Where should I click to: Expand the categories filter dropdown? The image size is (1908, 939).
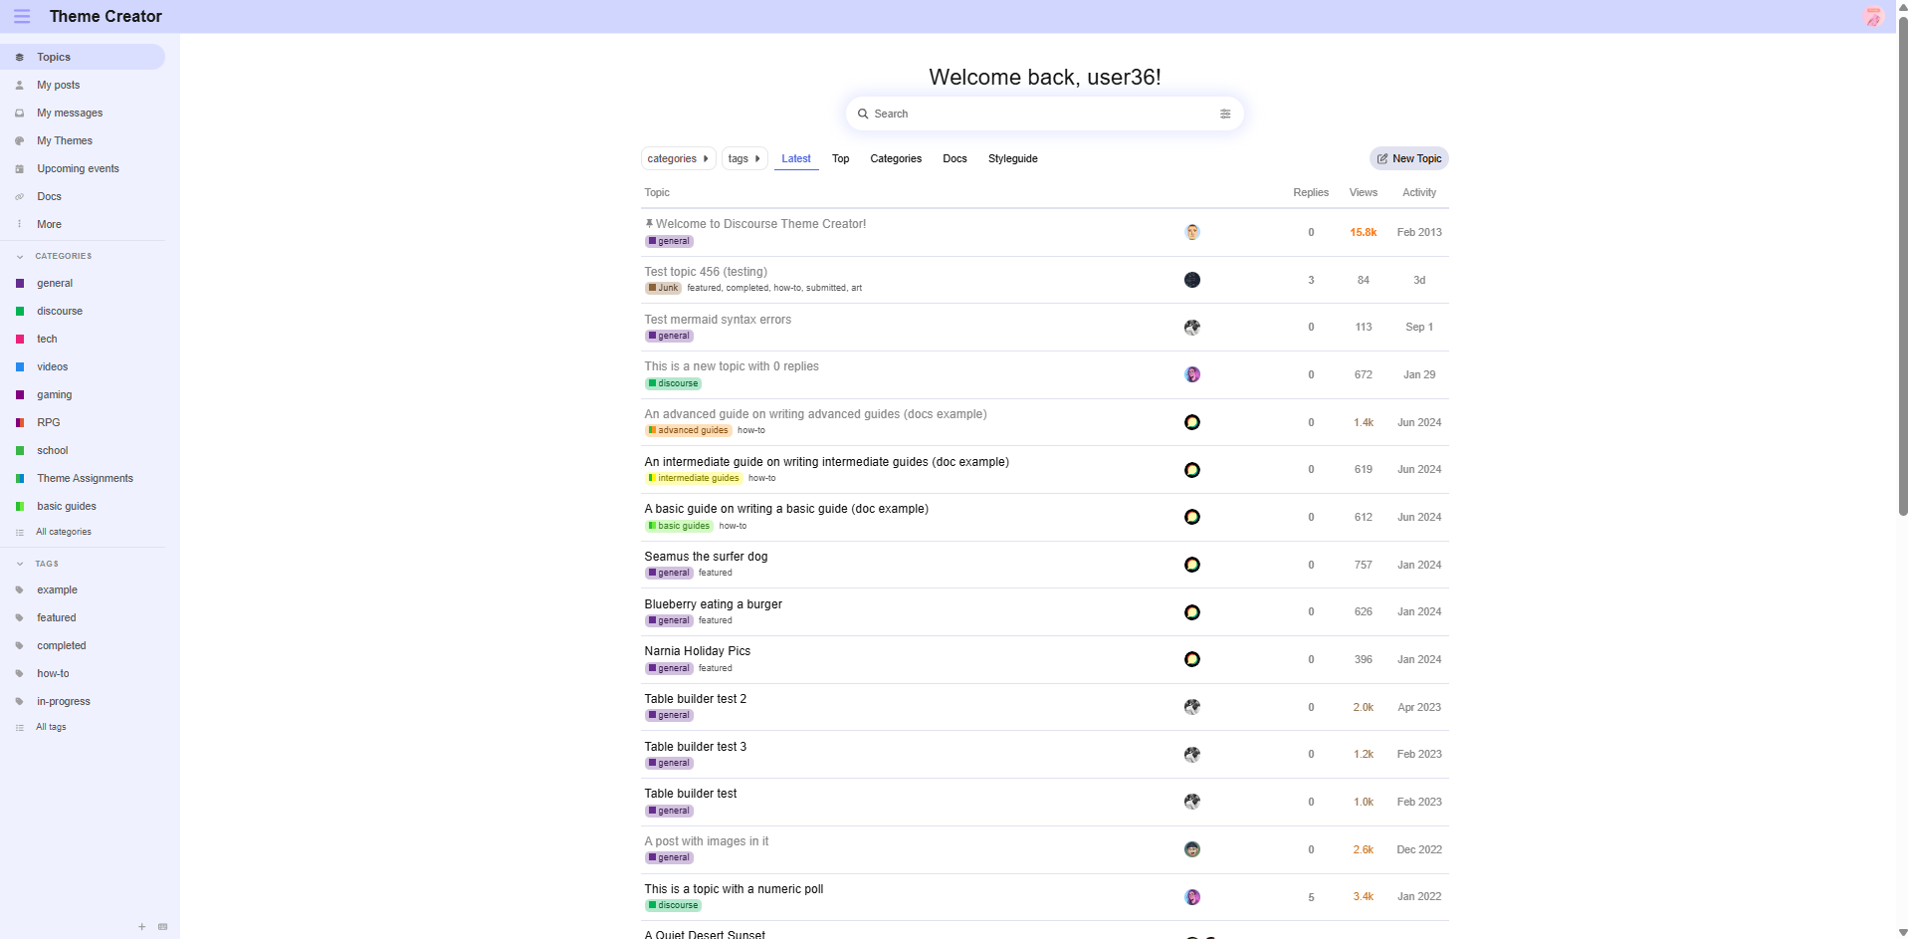pos(678,159)
